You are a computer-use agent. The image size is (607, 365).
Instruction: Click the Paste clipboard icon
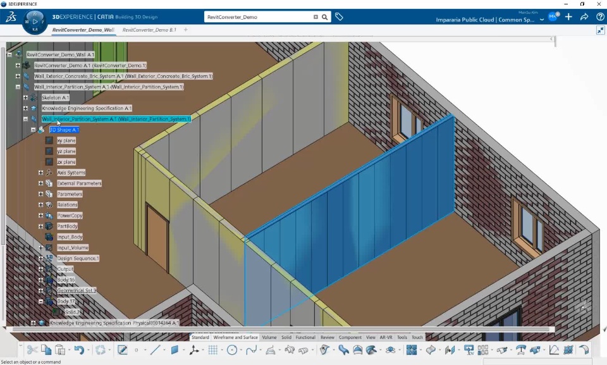pos(60,350)
